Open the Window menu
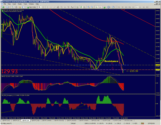161x125 pixels. point(31,4)
